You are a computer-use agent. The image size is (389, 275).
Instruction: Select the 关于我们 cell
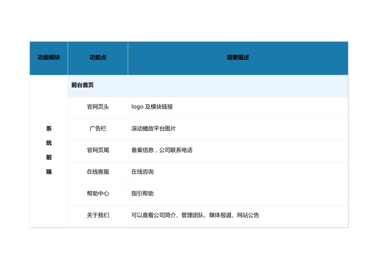click(x=98, y=216)
